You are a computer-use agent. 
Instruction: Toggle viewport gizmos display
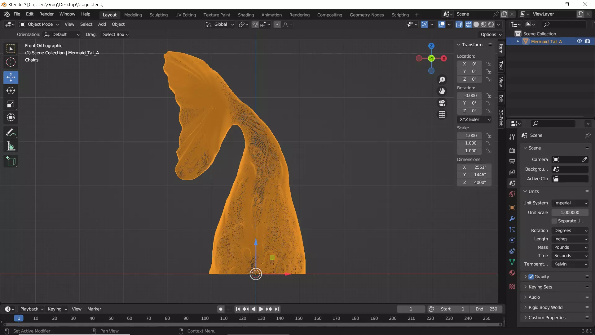pyautogui.click(x=424, y=24)
